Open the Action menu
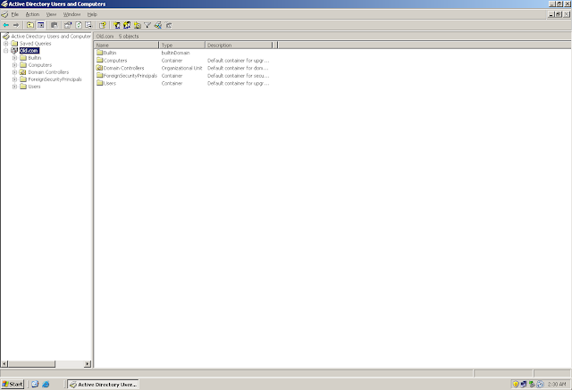This screenshot has height=390, width=572. point(32,14)
